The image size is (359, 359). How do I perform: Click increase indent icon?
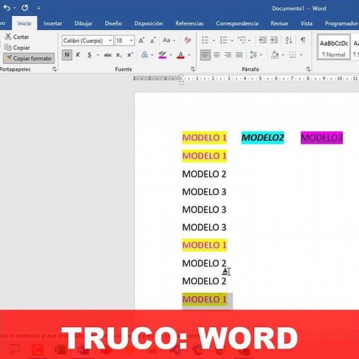pyautogui.click(x=274, y=40)
